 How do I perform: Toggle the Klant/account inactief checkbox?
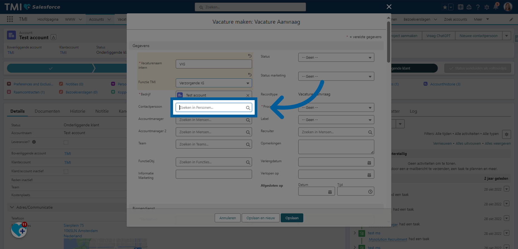click(66, 172)
